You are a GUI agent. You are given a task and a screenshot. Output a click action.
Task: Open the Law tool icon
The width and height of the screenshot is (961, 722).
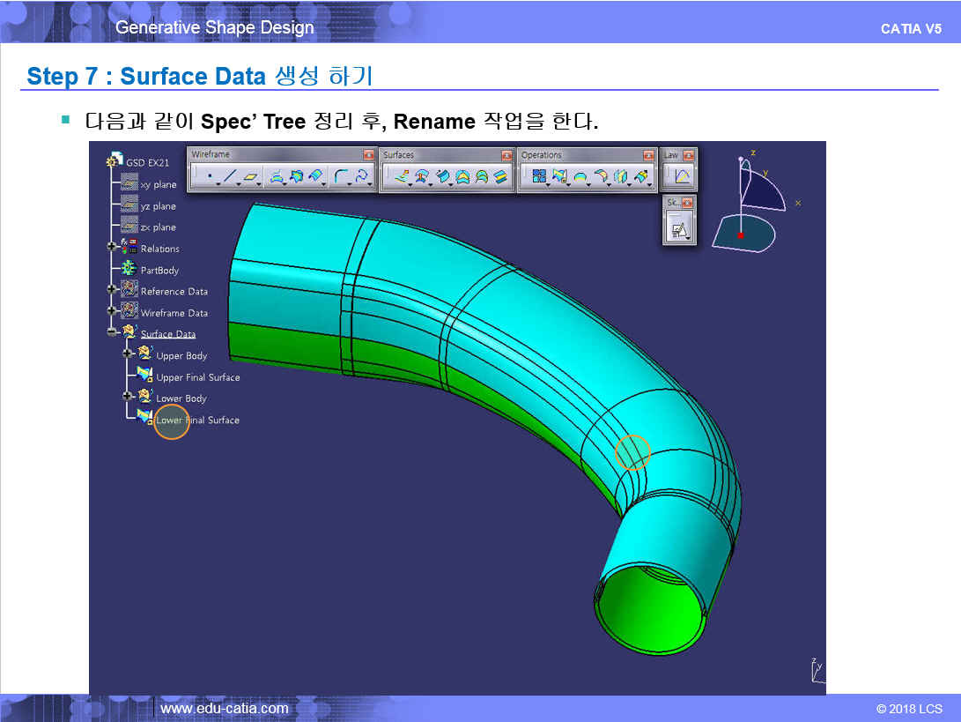[681, 177]
